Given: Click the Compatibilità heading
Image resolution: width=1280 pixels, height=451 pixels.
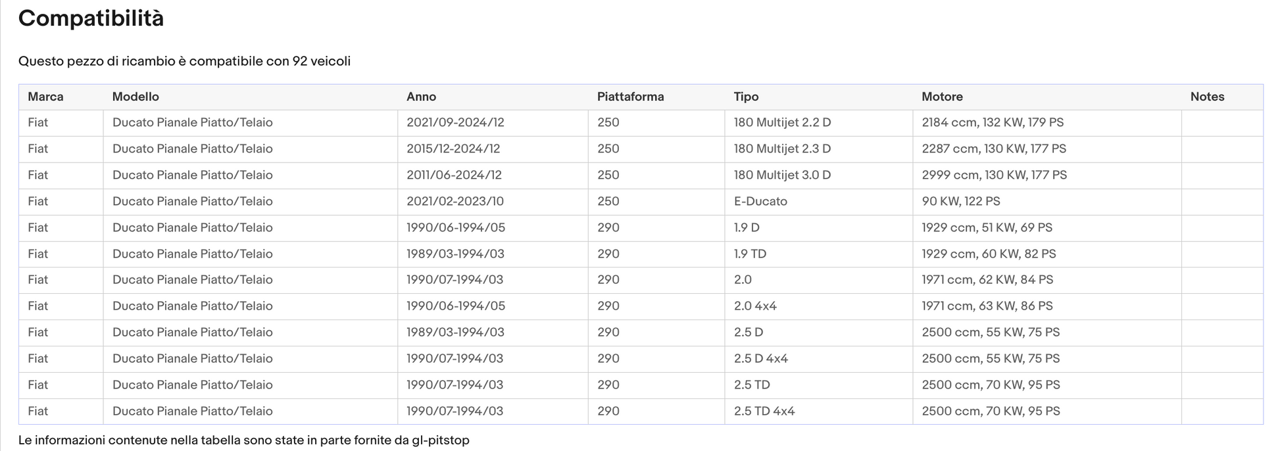Looking at the screenshot, I should [x=91, y=18].
